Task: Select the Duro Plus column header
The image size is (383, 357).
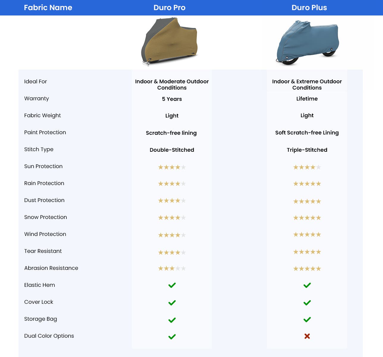Action: coord(309,8)
